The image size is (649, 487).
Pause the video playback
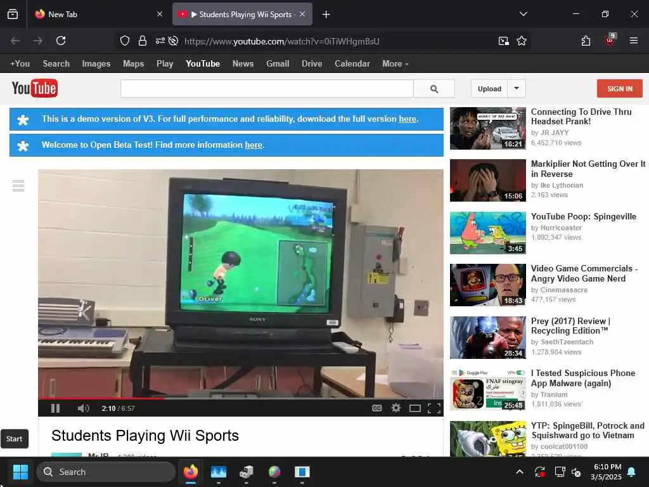click(x=55, y=408)
